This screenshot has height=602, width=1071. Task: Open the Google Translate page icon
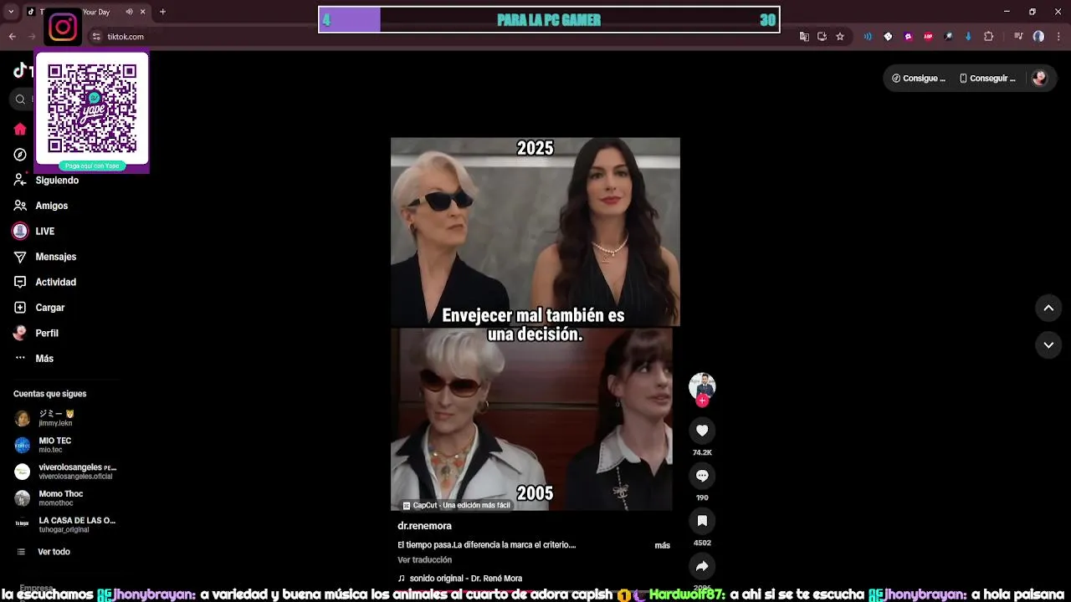pos(804,36)
